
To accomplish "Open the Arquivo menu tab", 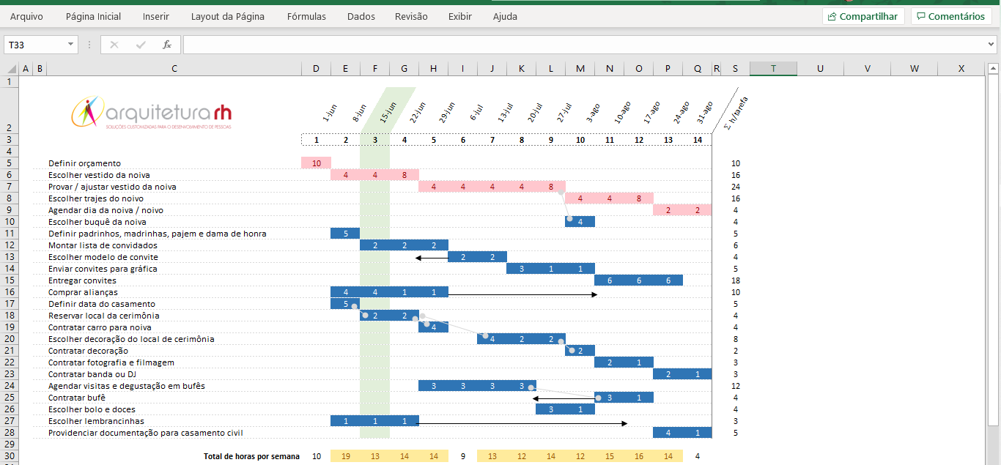I will click(x=26, y=16).
